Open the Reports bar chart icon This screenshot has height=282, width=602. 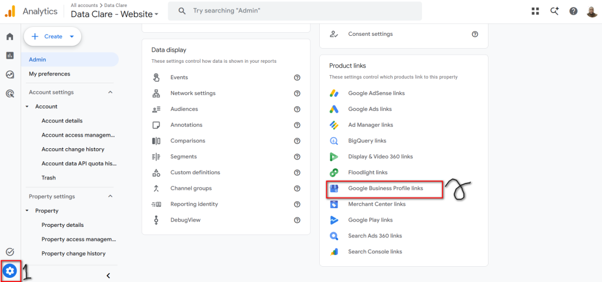click(10, 56)
